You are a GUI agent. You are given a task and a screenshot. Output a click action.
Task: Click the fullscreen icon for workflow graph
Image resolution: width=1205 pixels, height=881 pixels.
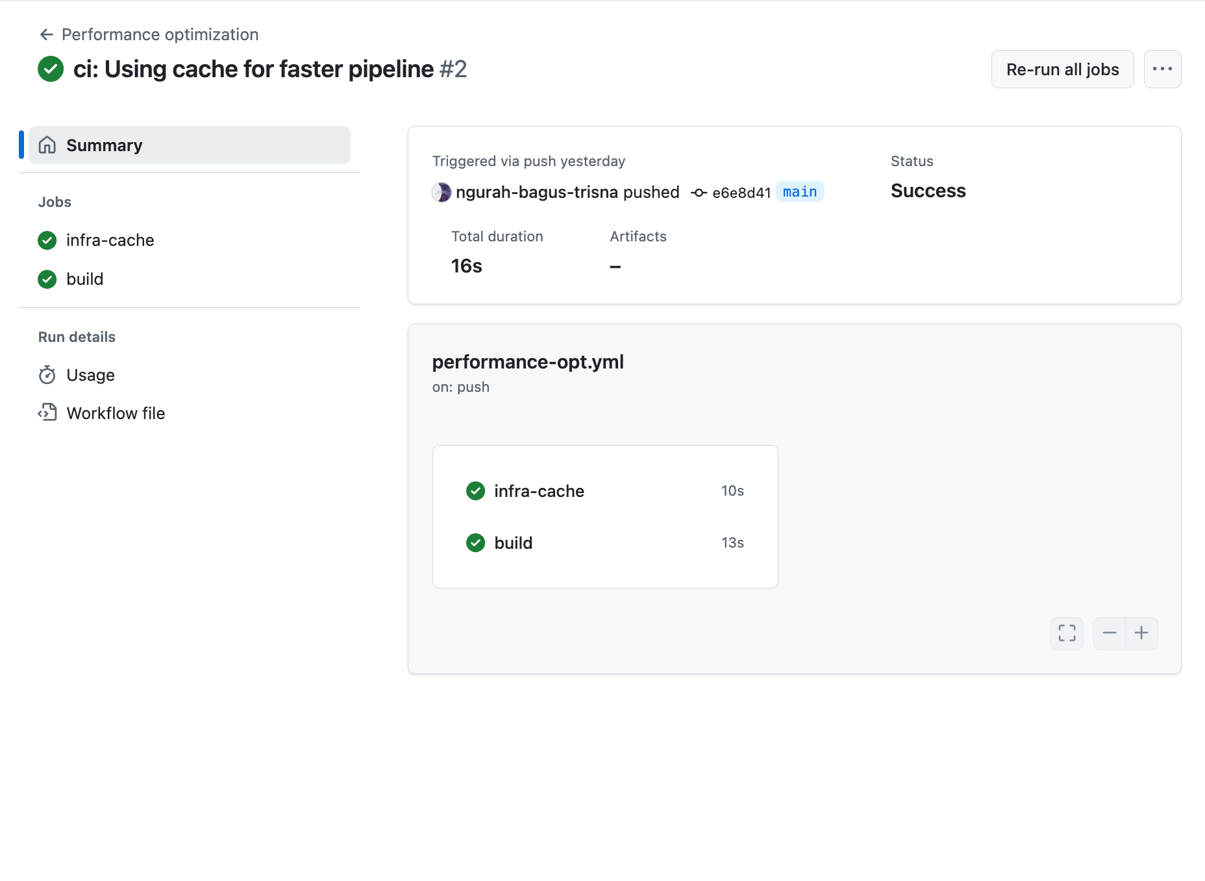click(1067, 633)
